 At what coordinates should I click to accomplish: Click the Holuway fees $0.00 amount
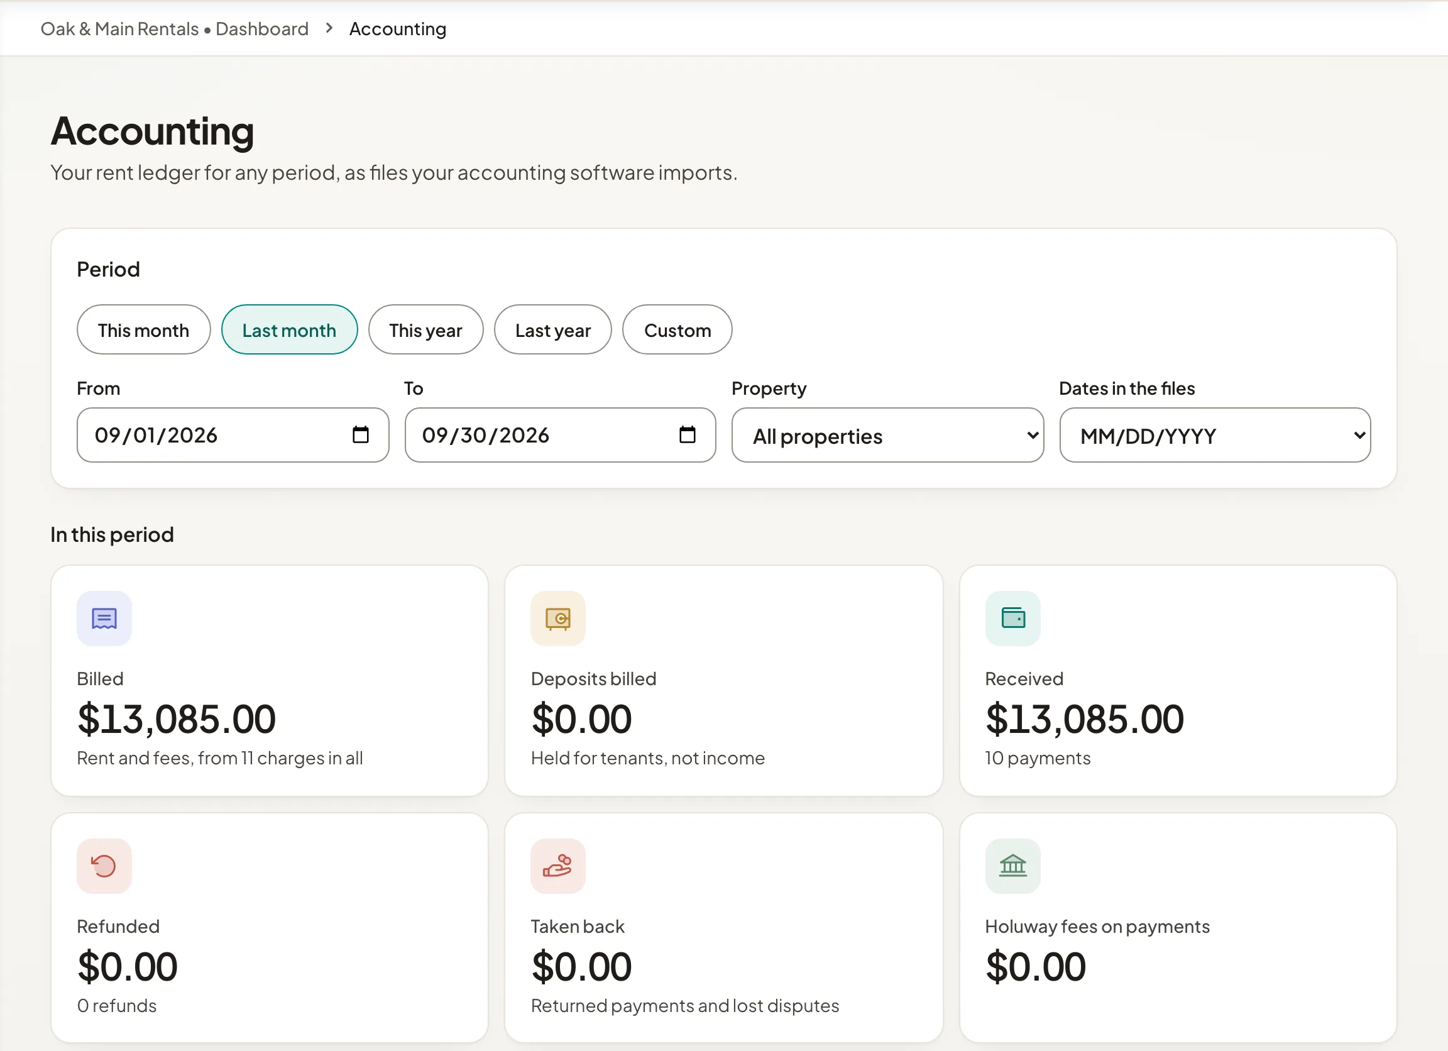(1036, 967)
